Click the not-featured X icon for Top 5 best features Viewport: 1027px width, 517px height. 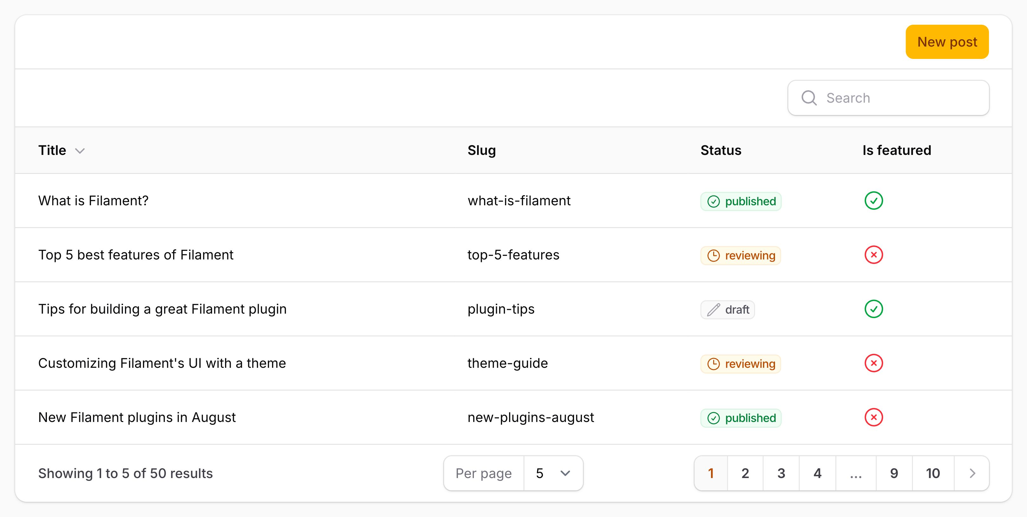click(874, 254)
